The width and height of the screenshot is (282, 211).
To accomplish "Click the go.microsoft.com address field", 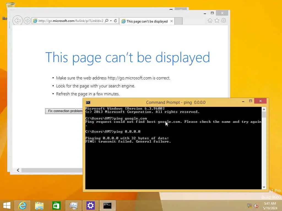I will coord(71,21).
